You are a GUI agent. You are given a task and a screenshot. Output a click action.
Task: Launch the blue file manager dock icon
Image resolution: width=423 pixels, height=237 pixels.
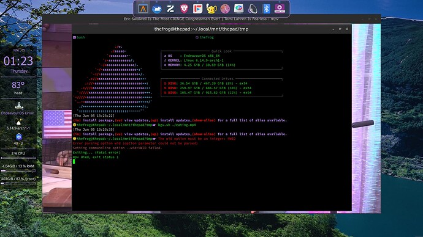[x=157, y=9]
